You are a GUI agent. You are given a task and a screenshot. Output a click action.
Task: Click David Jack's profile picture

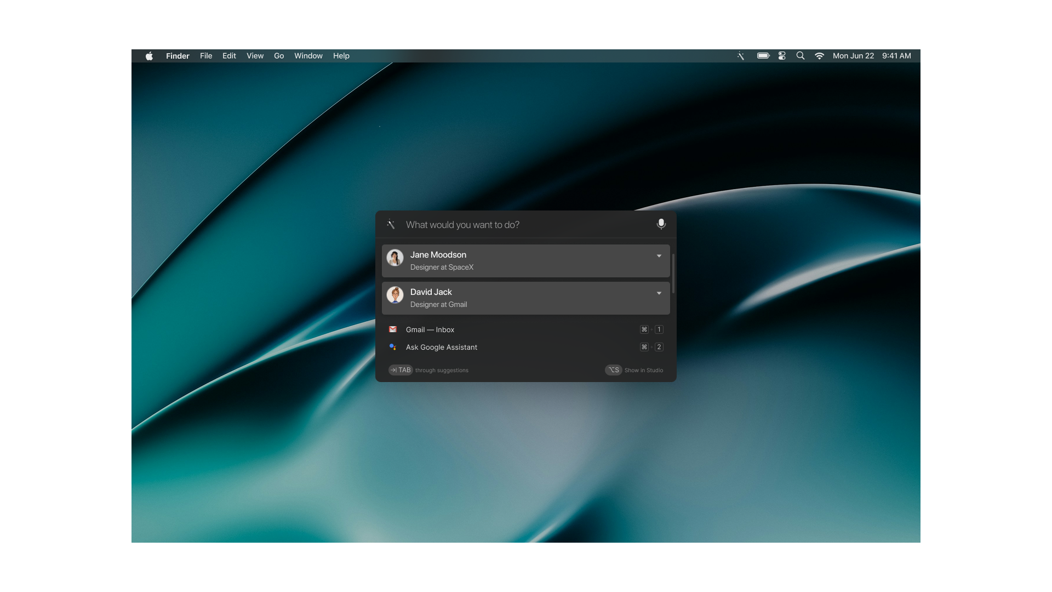[395, 295]
